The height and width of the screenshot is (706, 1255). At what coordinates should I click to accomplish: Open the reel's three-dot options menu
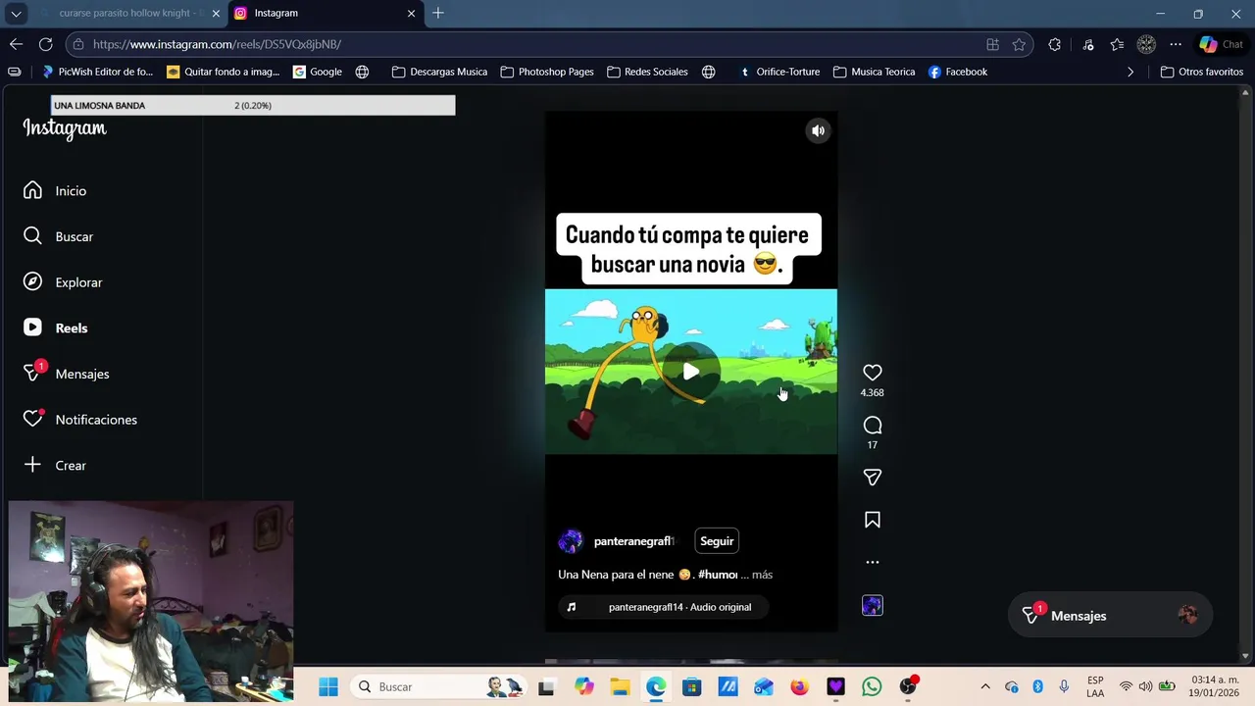[x=873, y=562]
